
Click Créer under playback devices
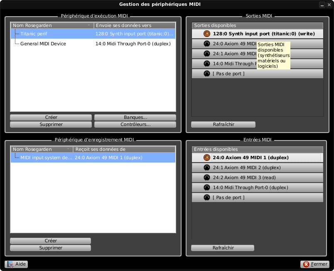[x=51, y=117]
